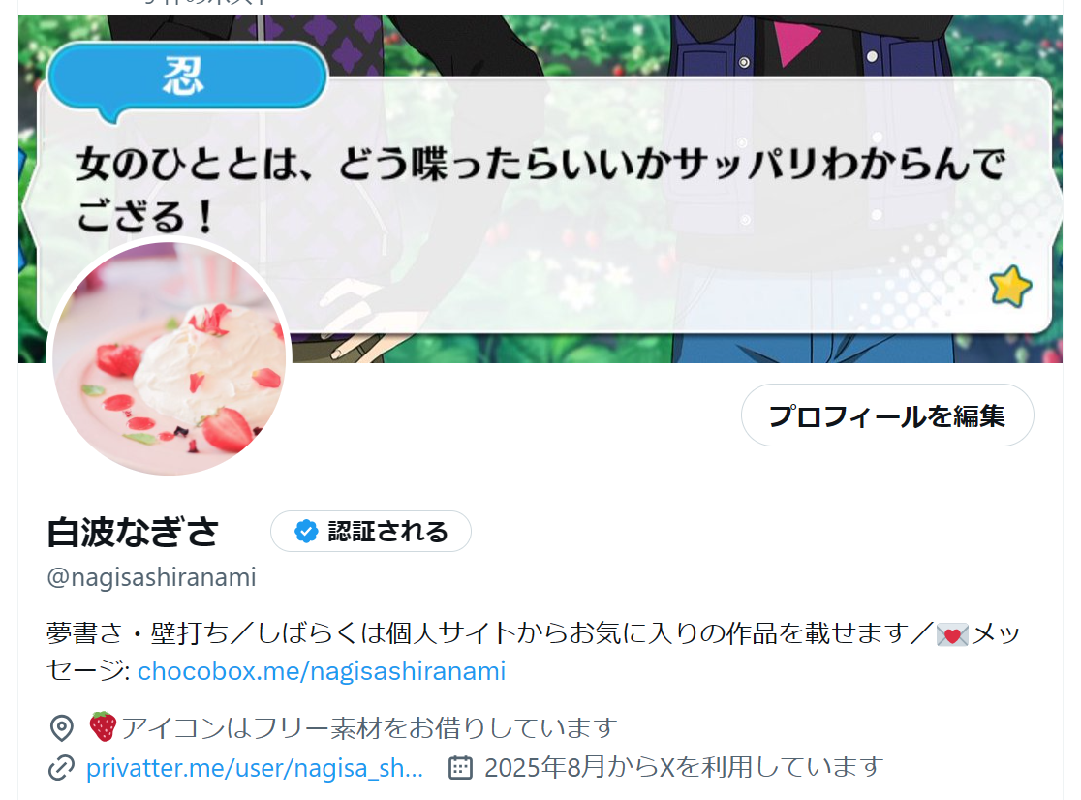Open the privatter.me user link
The width and height of the screenshot is (1081, 800).
coord(255,768)
